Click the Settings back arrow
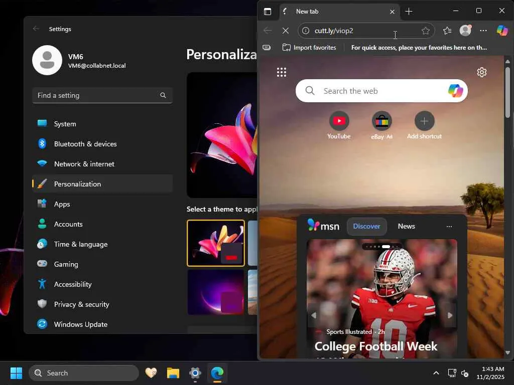This screenshot has width=514, height=385. [x=36, y=29]
